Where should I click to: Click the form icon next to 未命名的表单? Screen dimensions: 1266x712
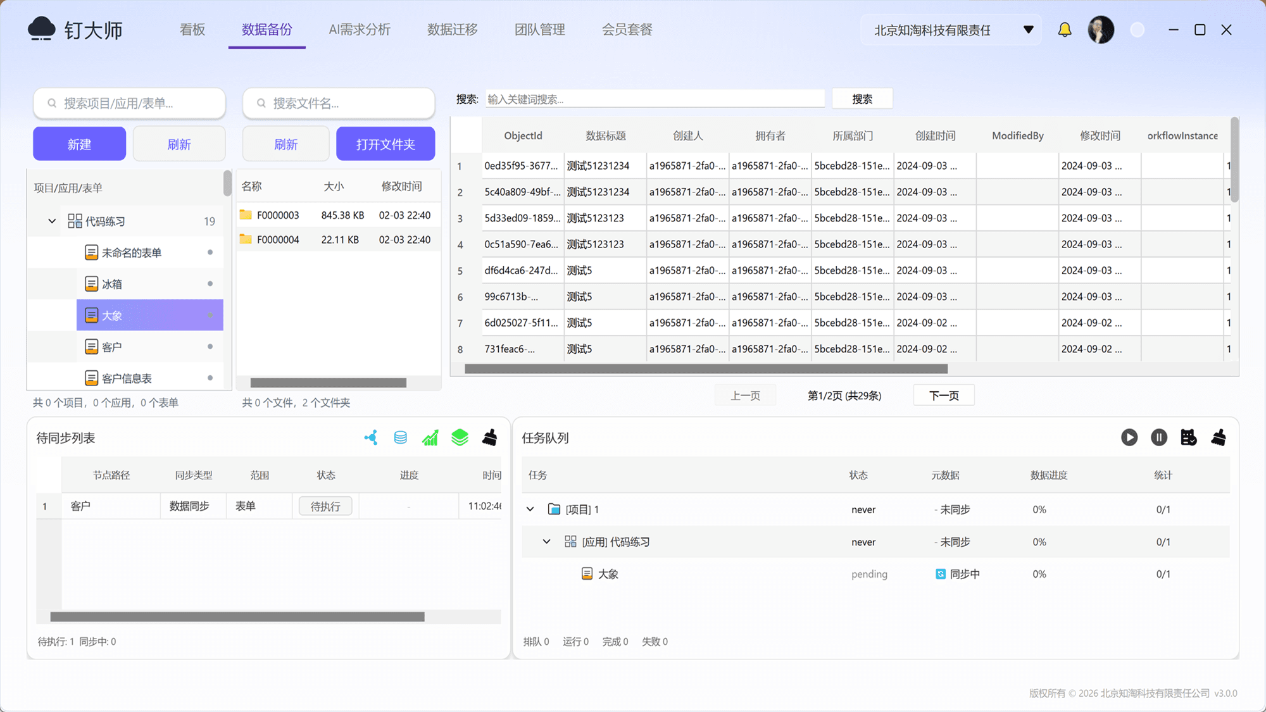click(91, 253)
